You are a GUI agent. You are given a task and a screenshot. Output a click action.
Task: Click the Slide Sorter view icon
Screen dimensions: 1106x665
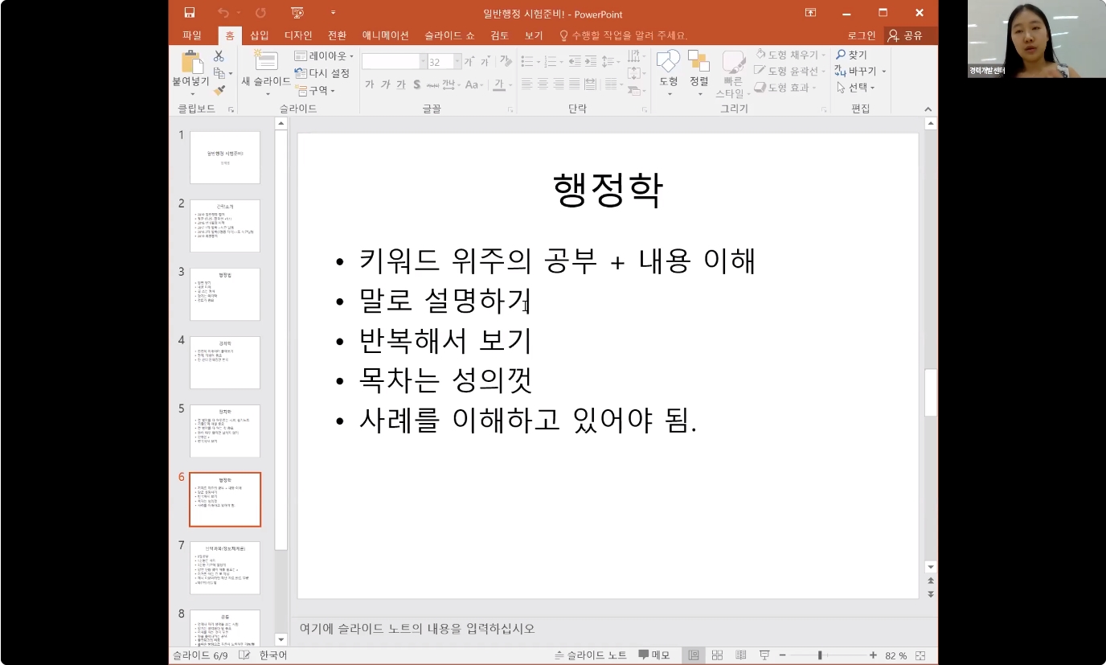pos(717,655)
